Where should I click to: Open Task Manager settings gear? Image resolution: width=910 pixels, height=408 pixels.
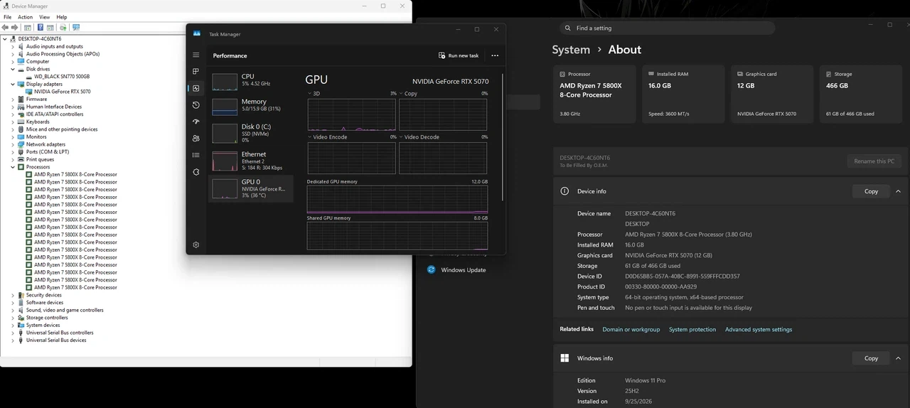click(x=196, y=245)
